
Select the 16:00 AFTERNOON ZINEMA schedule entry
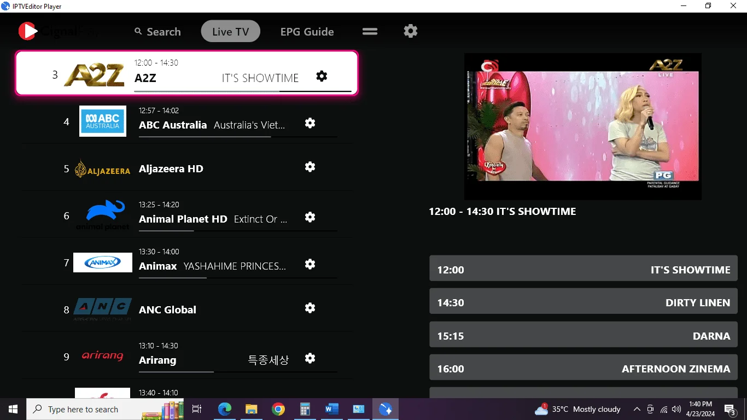(583, 367)
